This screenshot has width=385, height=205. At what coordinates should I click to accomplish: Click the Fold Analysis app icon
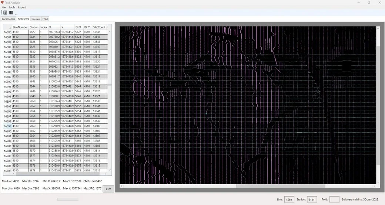pos(2,3)
